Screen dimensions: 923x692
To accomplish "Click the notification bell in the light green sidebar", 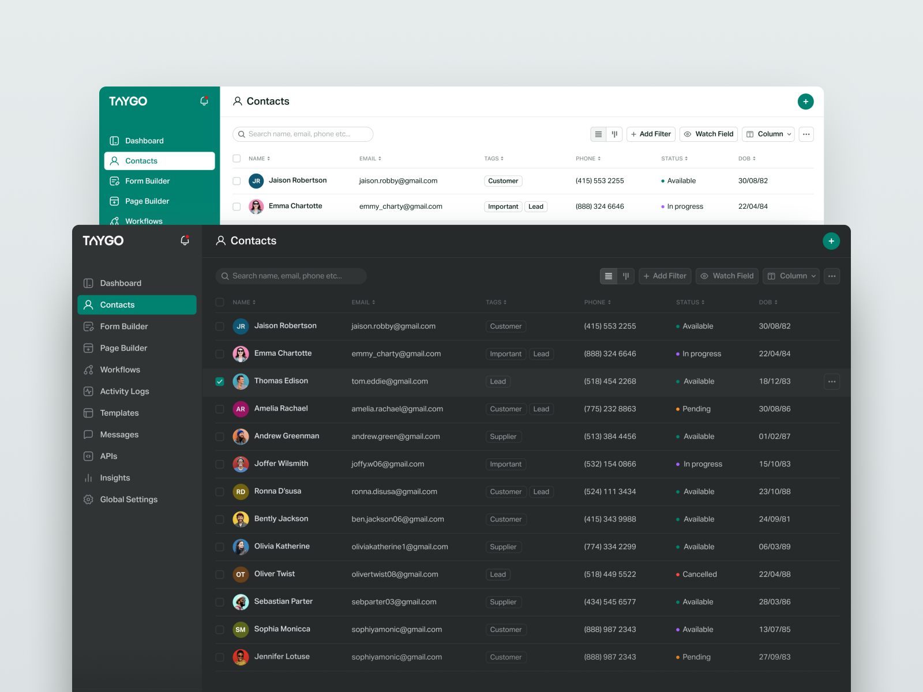I will pyautogui.click(x=204, y=101).
